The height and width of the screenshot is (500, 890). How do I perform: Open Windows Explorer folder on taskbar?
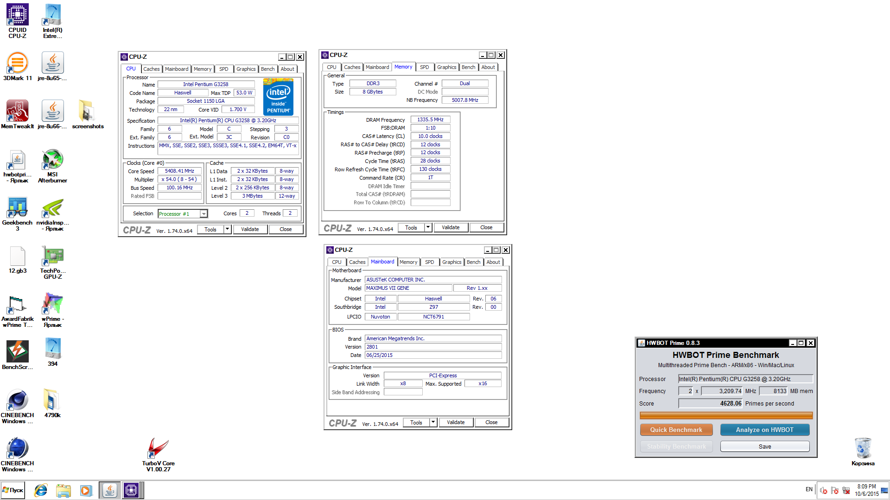64,490
